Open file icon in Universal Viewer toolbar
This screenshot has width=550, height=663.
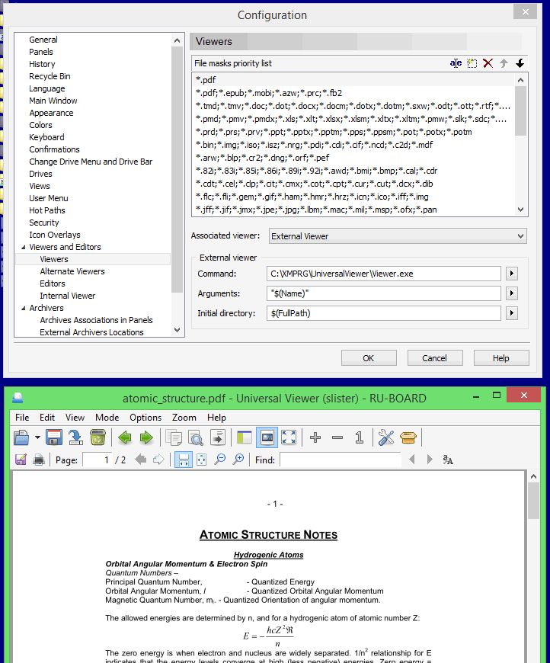coord(21,437)
